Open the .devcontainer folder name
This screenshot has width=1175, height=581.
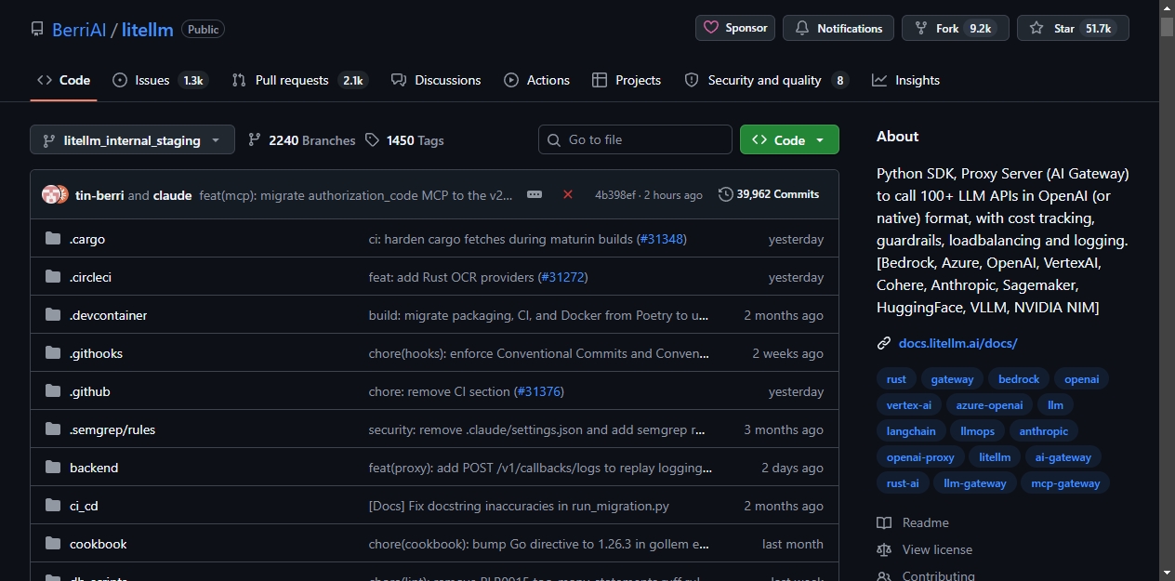109,315
